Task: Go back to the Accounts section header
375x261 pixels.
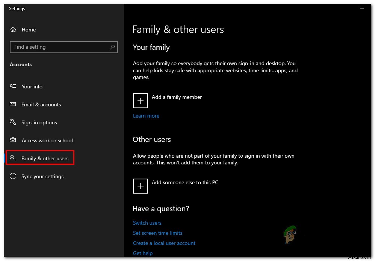Action: click(21, 64)
